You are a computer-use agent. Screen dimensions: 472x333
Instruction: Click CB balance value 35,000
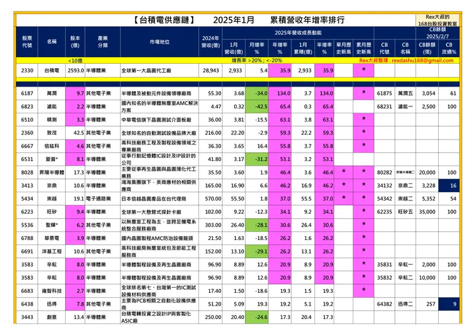(427, 212)
